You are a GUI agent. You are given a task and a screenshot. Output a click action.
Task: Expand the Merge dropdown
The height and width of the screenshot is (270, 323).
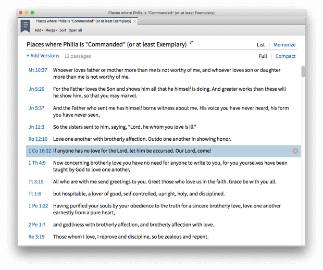pyautogui.click(x=51, y=31)
